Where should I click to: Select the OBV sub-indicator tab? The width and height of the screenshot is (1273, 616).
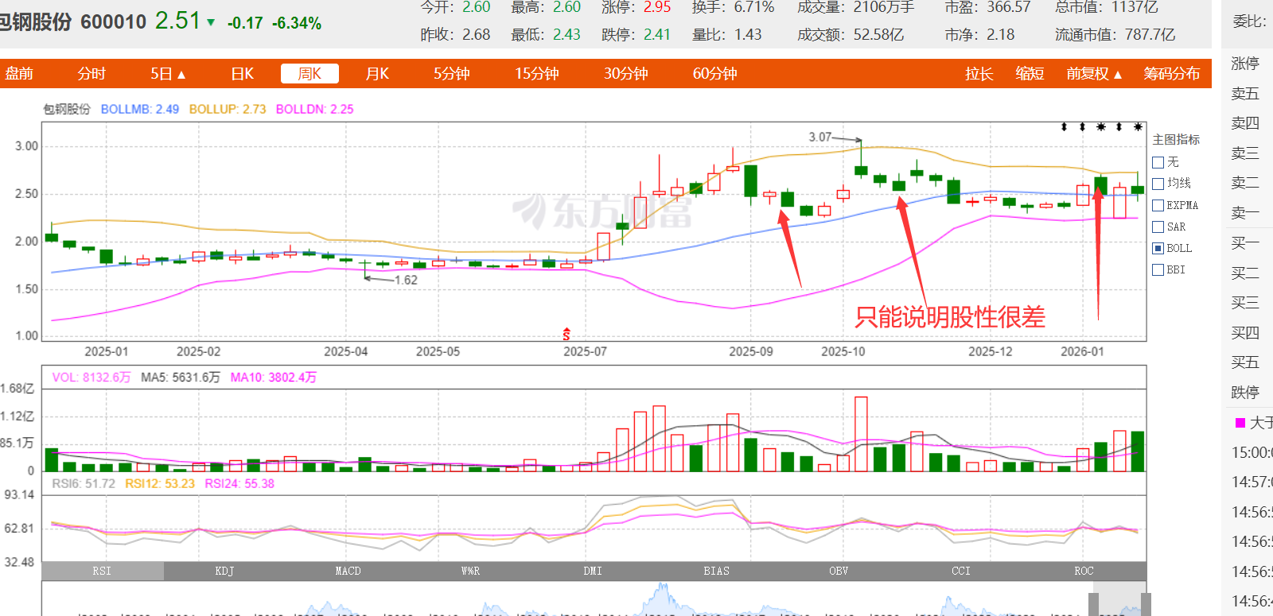839,571
